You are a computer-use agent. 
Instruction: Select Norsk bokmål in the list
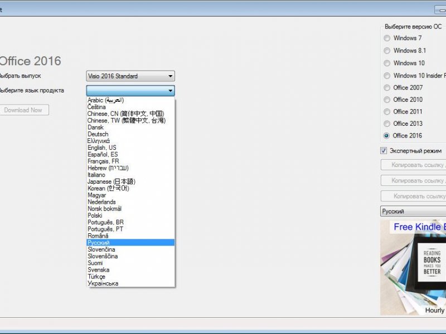tap(130, 209)
